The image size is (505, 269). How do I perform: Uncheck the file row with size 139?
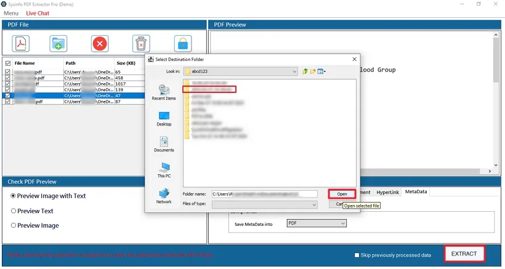pos(8,90)
